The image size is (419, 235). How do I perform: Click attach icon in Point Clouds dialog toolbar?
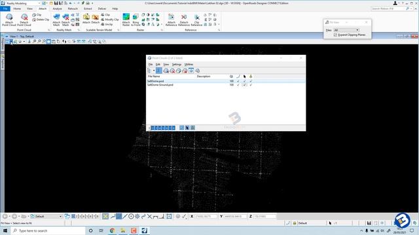tap(166, 70)
